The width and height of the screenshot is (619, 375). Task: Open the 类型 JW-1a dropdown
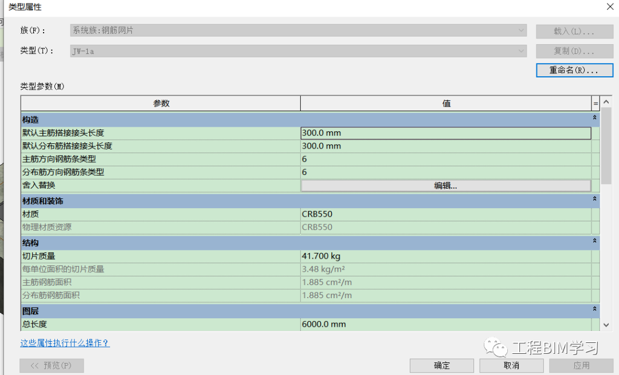[x=299, y=51]
